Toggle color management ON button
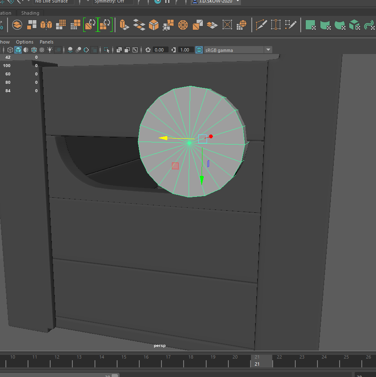376x377 pixels. (x=199, y=50)
